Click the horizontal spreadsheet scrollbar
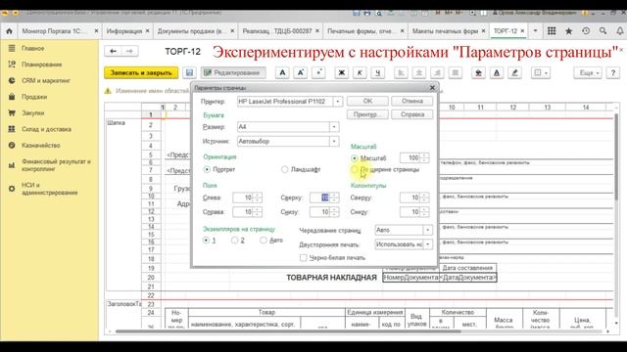 pyautogui.click(x=288, y=331)
